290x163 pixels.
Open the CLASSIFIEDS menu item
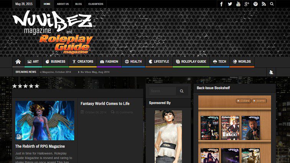coord(96,4)
